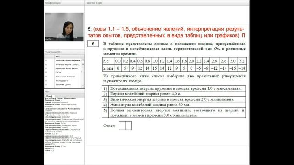Sort participants by the ФИО column header
The image size is (294, 165).
pyautogui.click(x=67, y=56)
